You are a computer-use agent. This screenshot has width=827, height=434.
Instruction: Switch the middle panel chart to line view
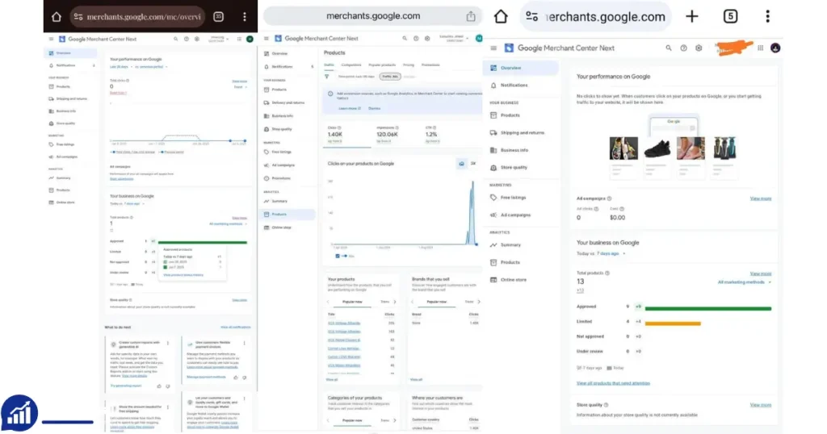pos(461,164)
